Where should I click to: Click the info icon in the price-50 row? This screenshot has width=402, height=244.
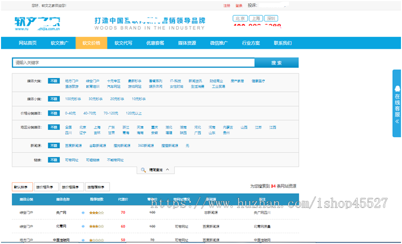tap(83, 240)
